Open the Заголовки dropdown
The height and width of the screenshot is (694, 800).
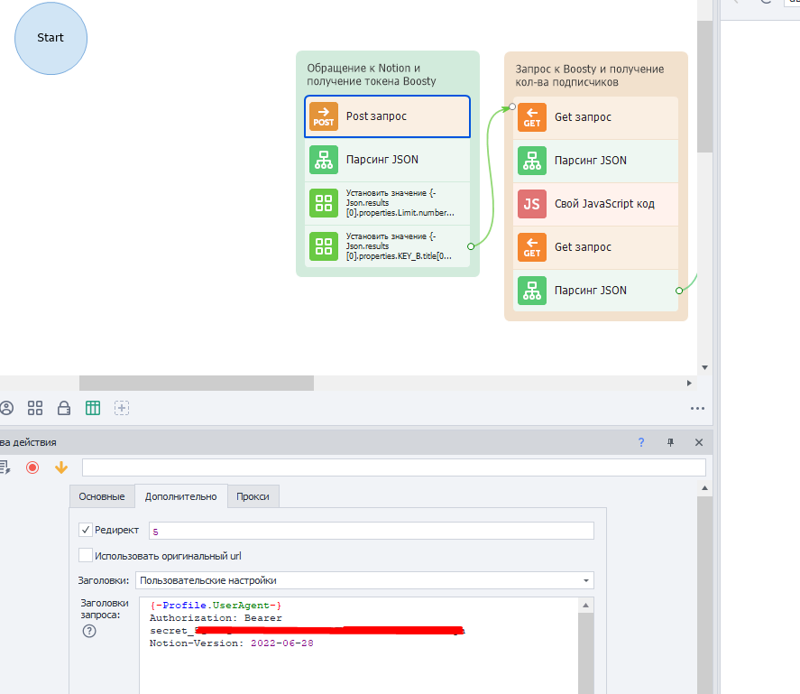364,580
